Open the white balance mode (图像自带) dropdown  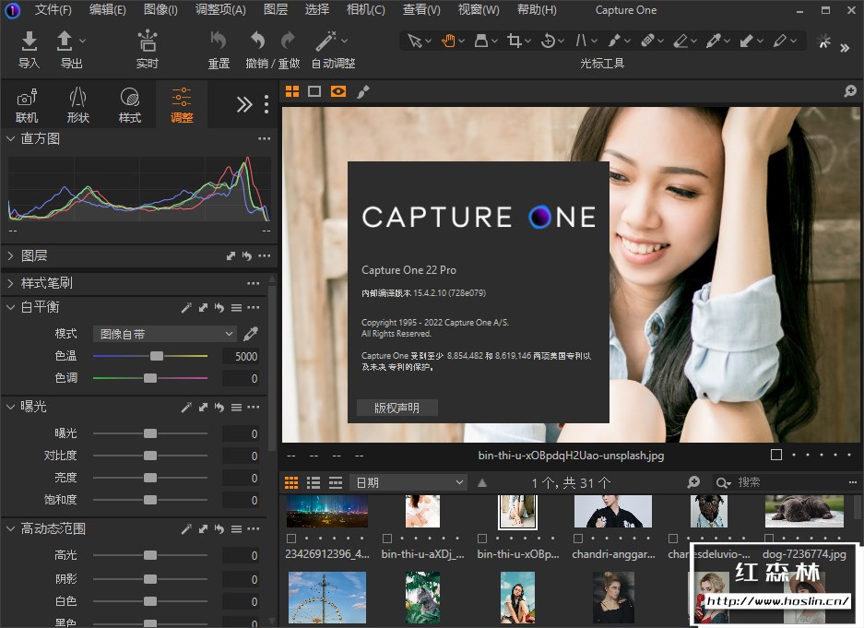pos(164,334)
